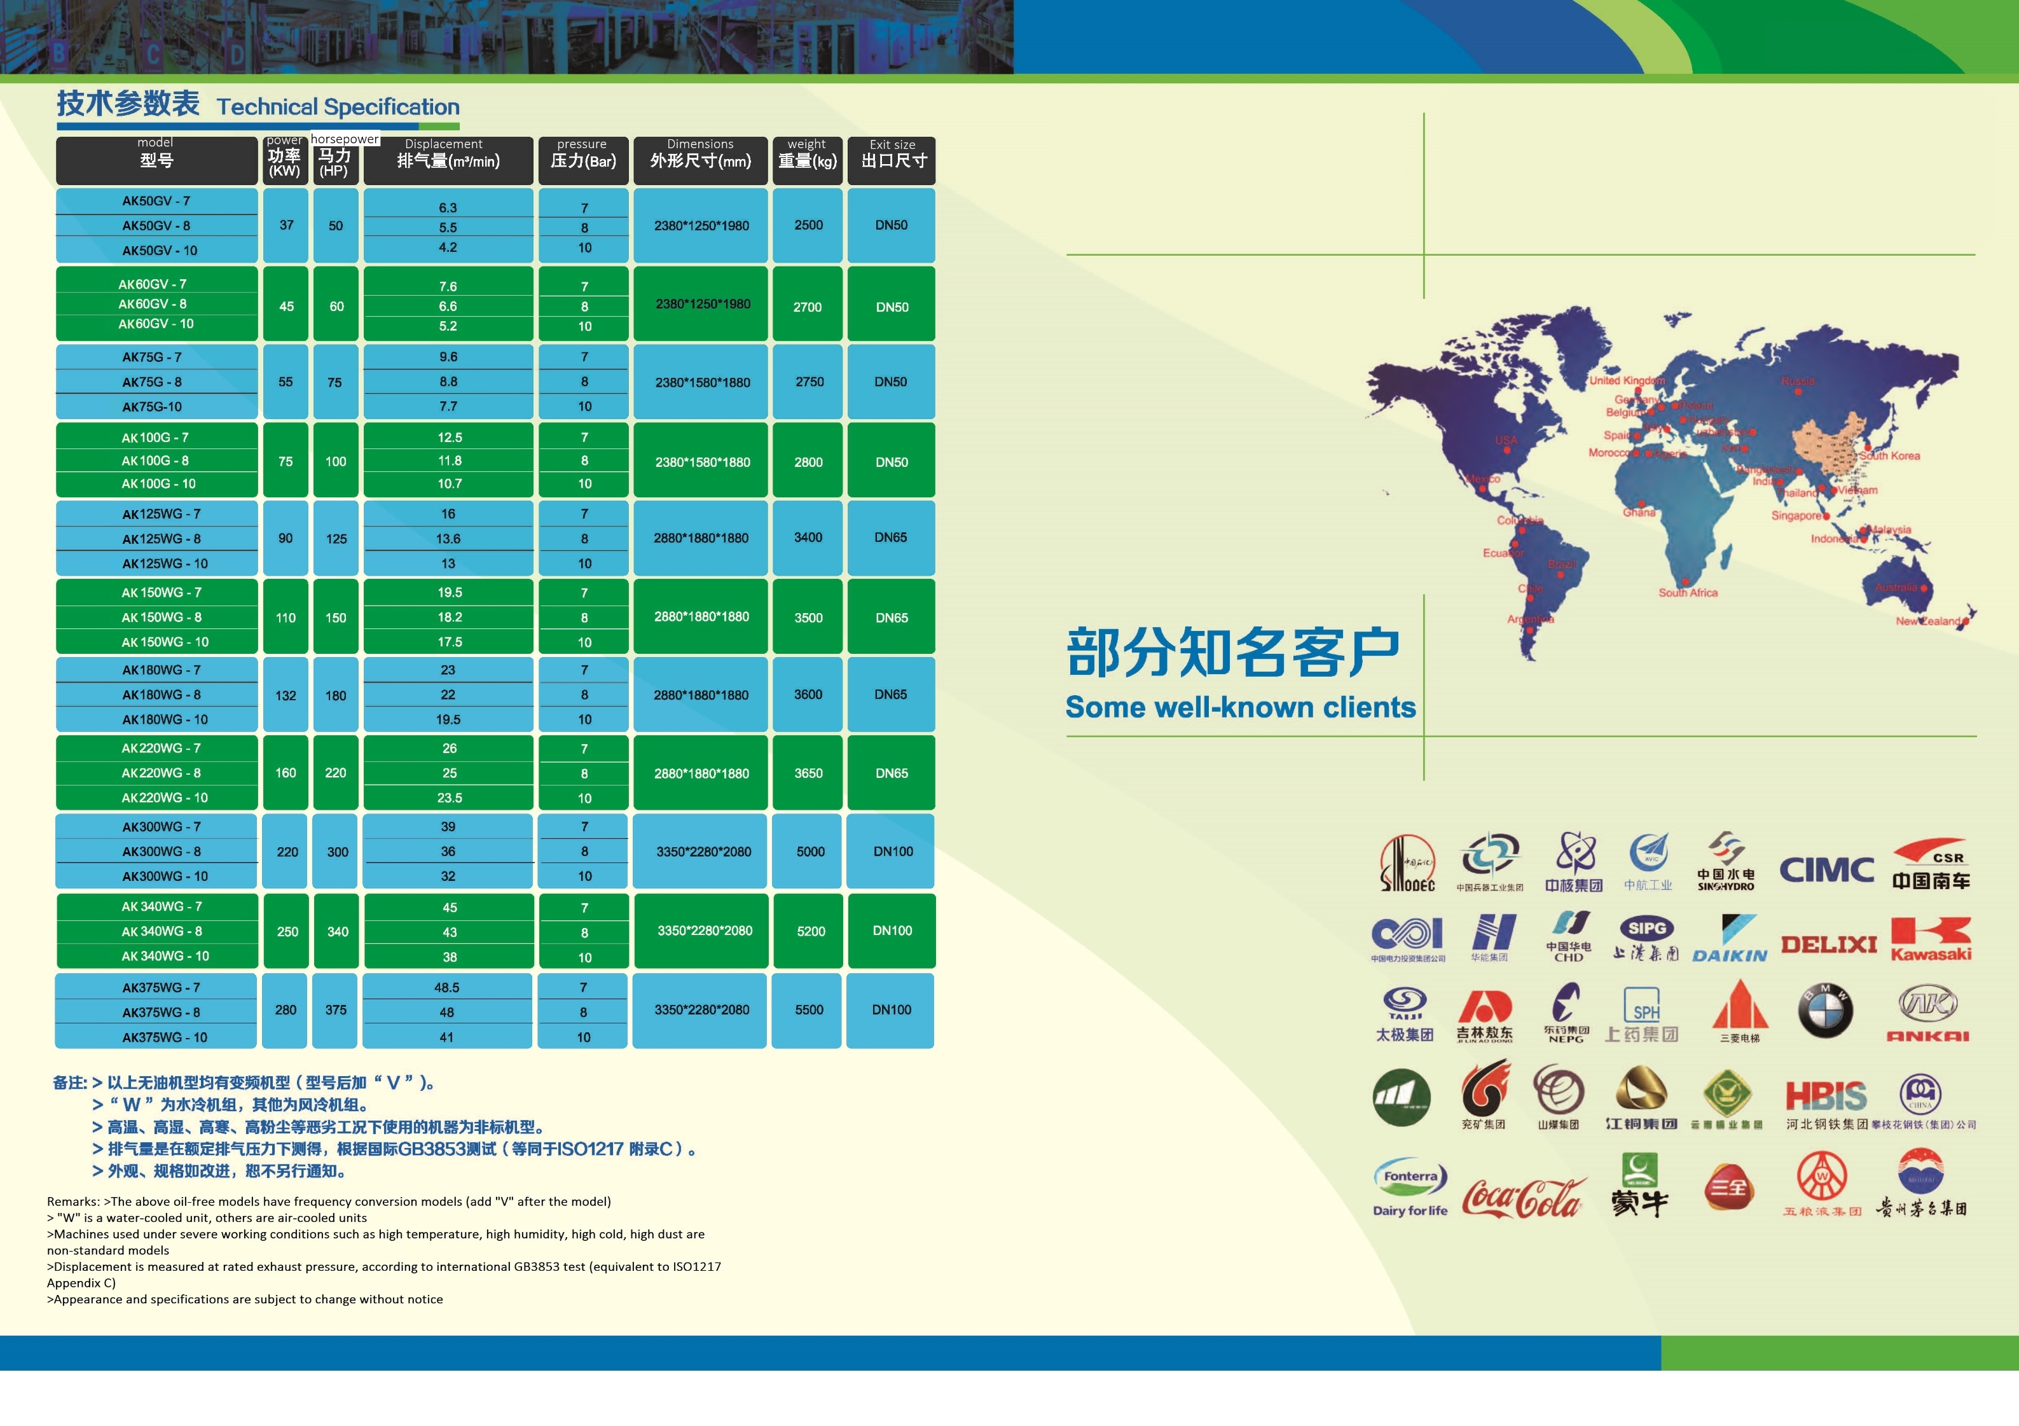Click the 出口尺寸 Exit size header
The height and width of the screenshot is (1426, 2019).
tap(892, 160)
